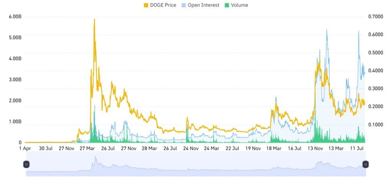
Task: Click the highest Open Interest peak
Action: [327, 30]
